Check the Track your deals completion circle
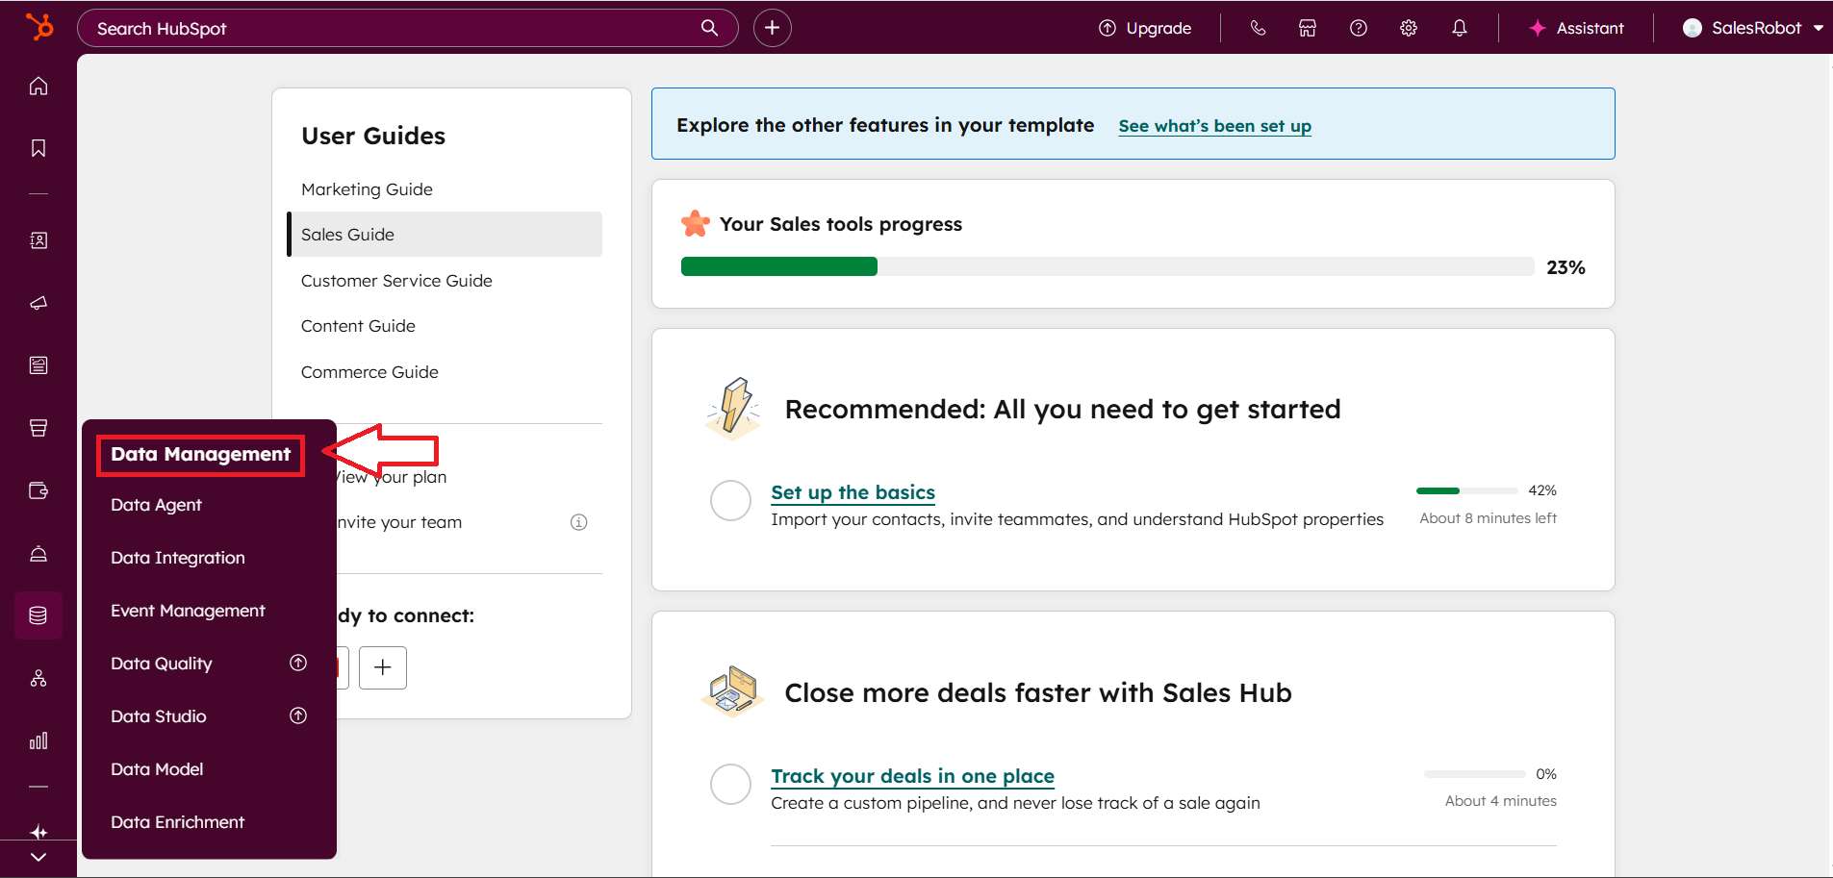The width and height of the screenshot is (1833, 878). click(x=730, y=785)
